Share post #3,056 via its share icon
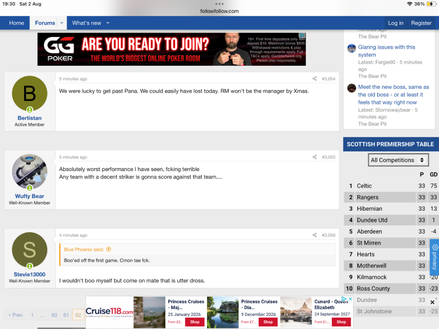Viewport: 439px width, 329px height. point(314,235)
